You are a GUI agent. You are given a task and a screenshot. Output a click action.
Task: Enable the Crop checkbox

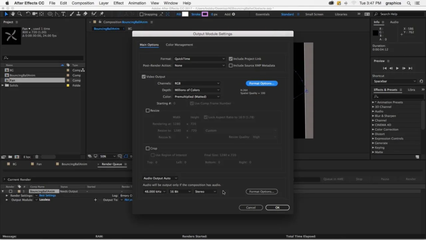coord(148,148)
